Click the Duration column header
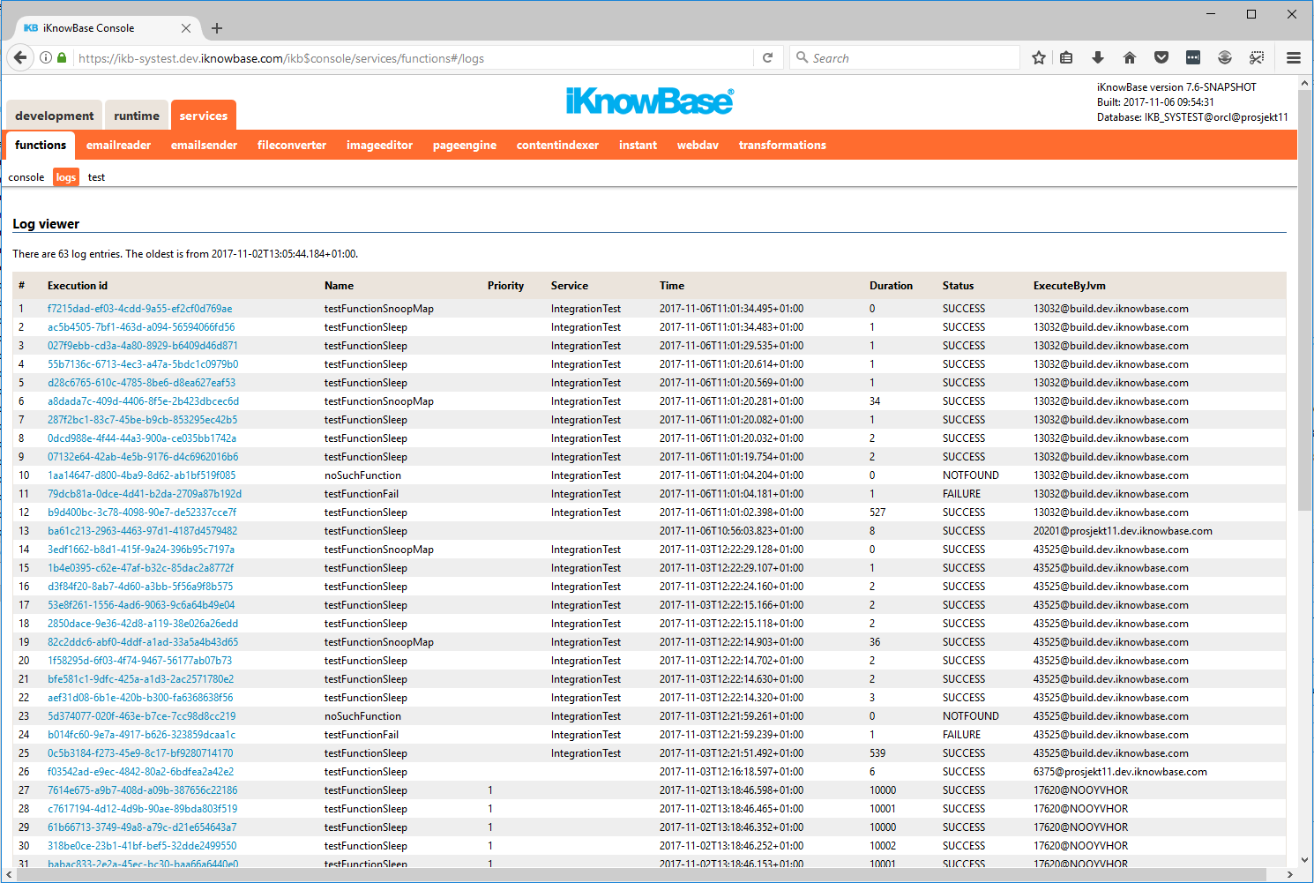The image size is (1314, 883). coord(891,286)
